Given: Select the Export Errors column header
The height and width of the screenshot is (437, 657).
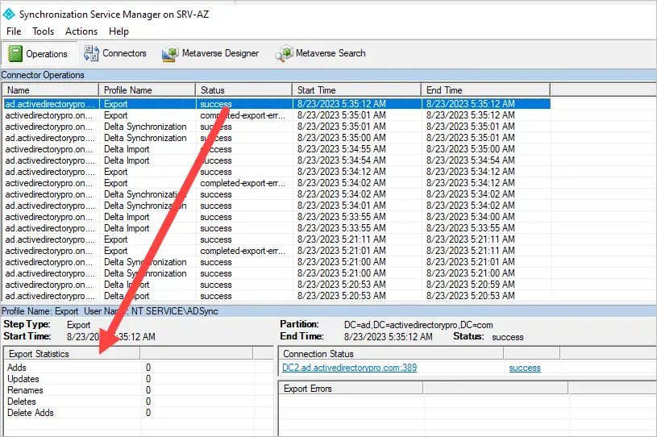Looking at the screenshot, I should point(351,389).
